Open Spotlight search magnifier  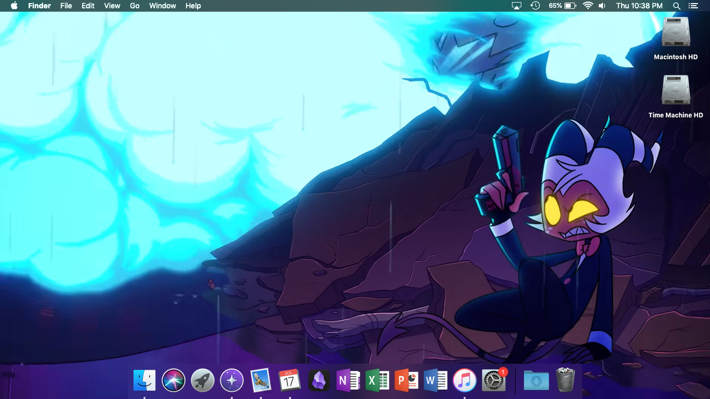(x=676, y=6)
